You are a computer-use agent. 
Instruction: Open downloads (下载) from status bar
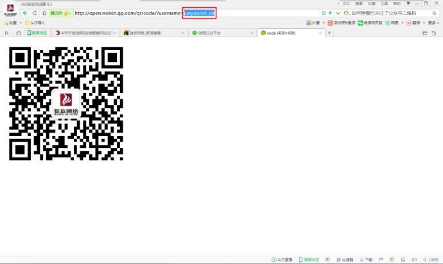point(366,260)
